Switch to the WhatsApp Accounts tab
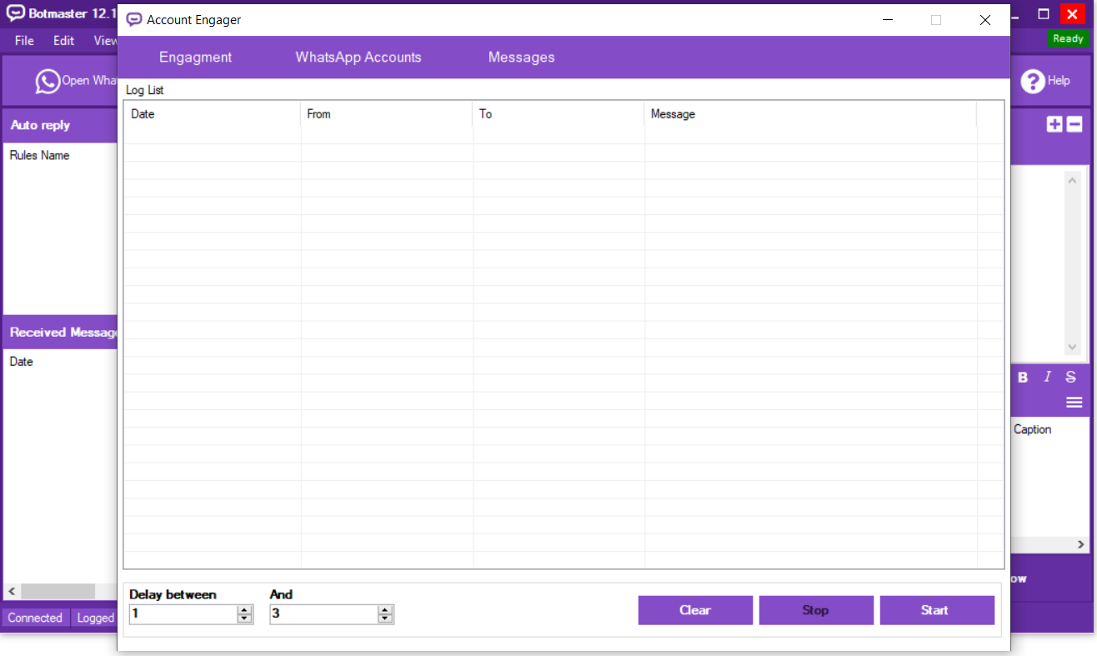The image size is (1097, 656). pyautogui.click(x=358, y=58)
